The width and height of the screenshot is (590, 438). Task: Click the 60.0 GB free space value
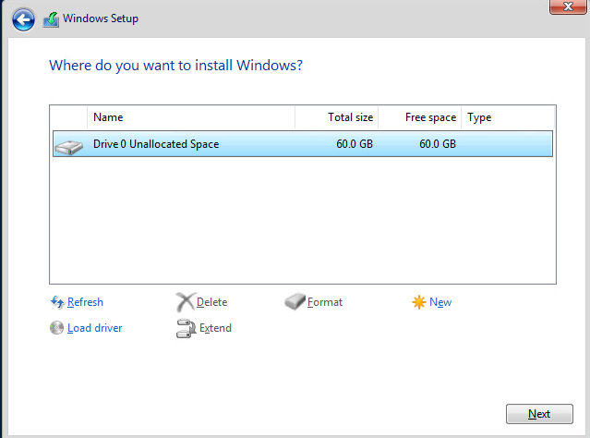click(438, 144)
